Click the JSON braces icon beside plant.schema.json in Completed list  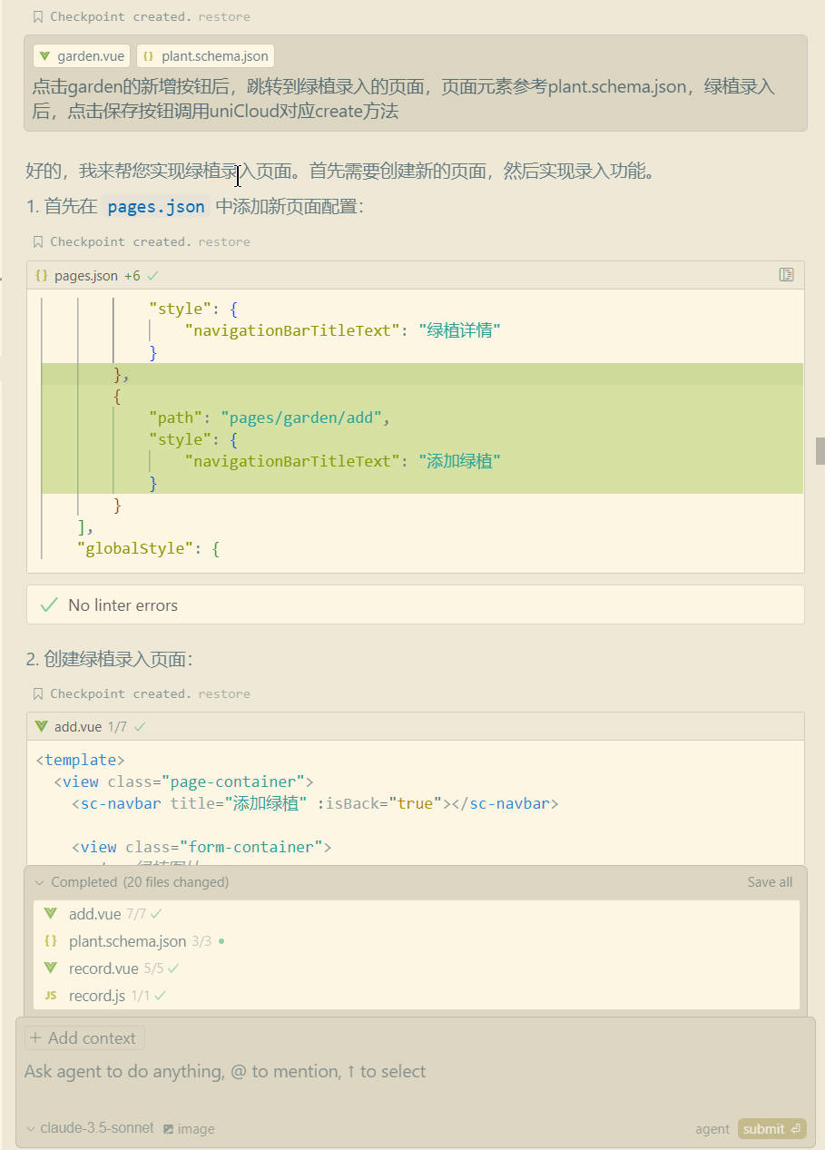tap(51, 940)
